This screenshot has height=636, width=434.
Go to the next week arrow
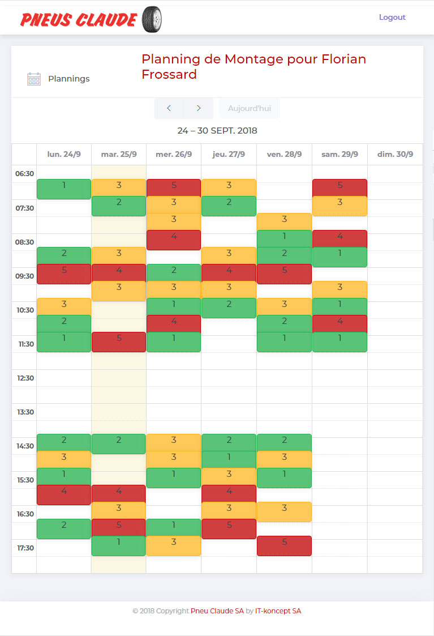(x=199, y=108)
